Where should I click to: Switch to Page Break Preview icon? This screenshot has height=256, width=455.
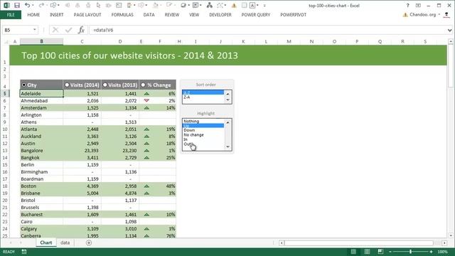point(380,252)
